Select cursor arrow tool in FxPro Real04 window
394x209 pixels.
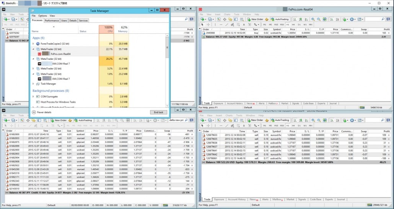click(202, 24)
